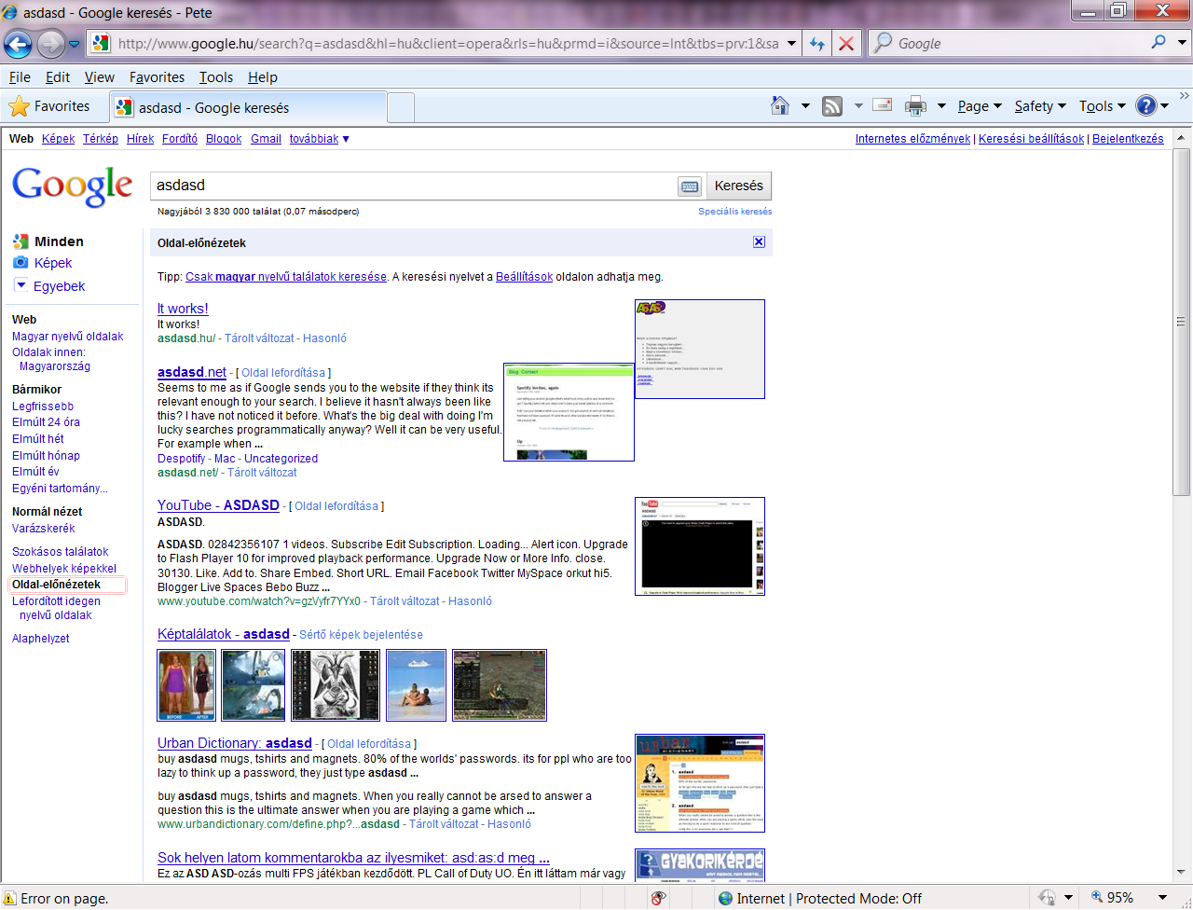The width and height of the screenshot is (1193, 910).
Task: Filter by Elmúlt 24 óra
Action: click(x=46, y=422)
